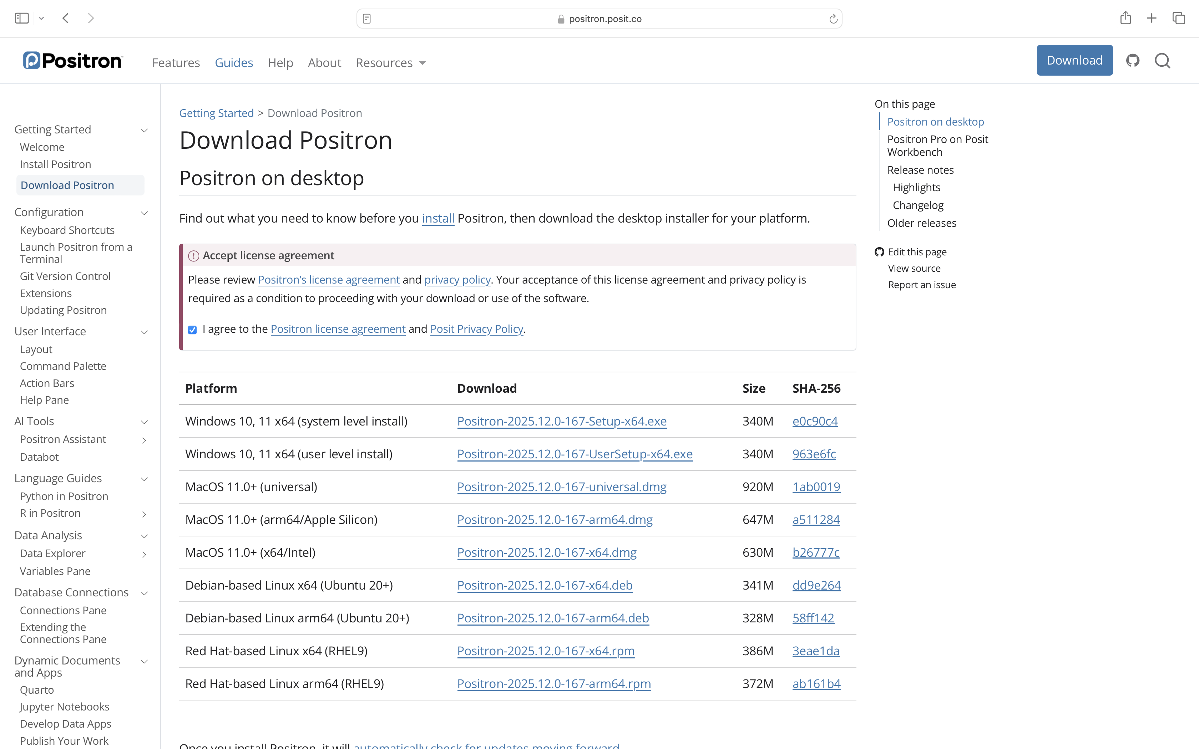This screenshot has height=749, width=1199.
Task: Jump to Older releases section
Action: [921, 223]
